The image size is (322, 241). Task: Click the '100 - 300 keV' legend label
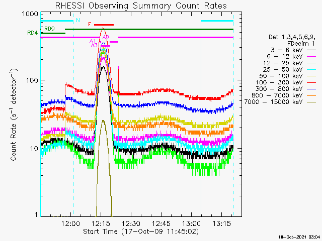pos(279,82)
